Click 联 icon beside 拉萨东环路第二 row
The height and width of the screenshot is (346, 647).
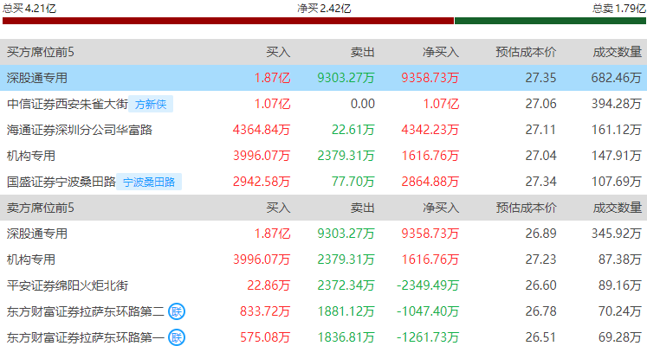177,311
